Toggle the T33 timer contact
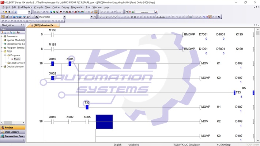 tap(87, 107)
